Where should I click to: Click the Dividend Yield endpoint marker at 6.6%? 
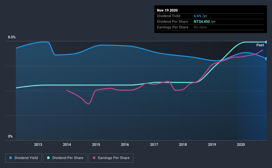tap(266, 59)
